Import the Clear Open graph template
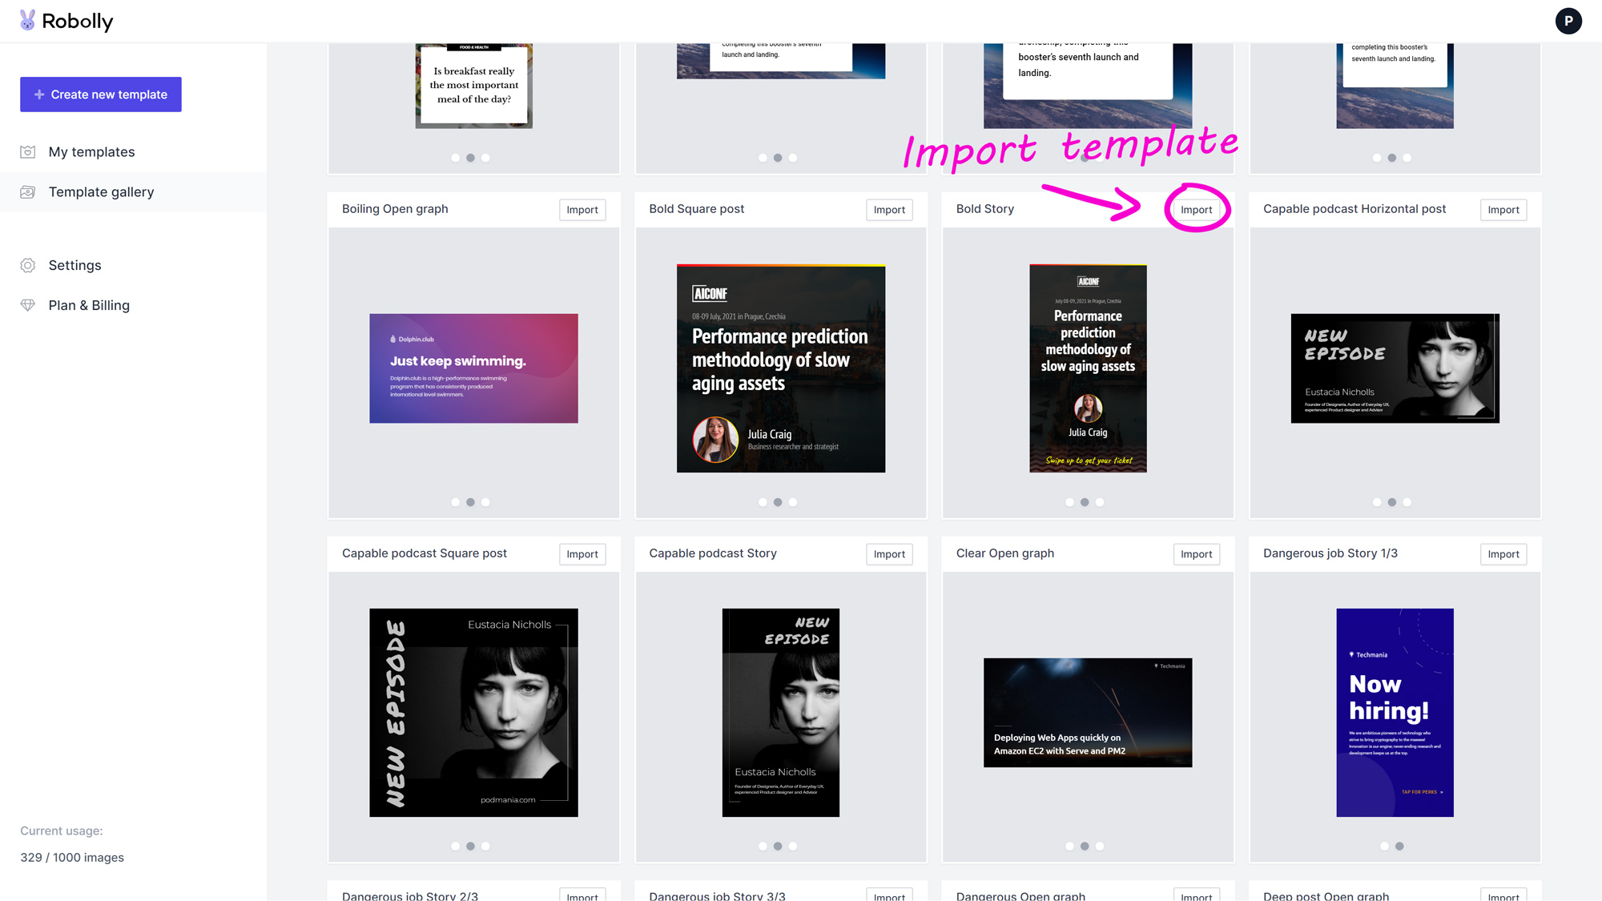This screenshot has width=1602, height=901. [1196, 554]
